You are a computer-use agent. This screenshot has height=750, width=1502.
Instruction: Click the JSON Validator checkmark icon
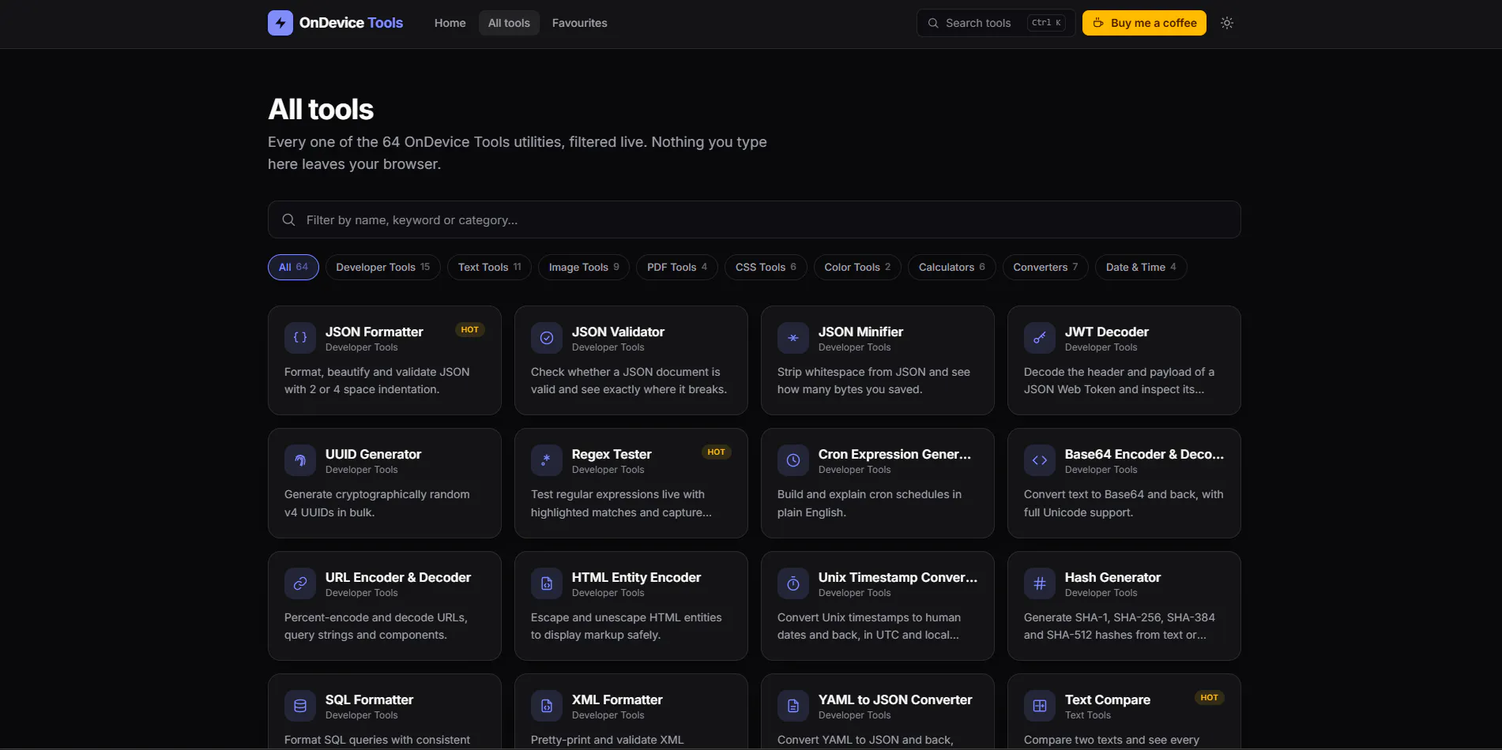pos(547,338)
